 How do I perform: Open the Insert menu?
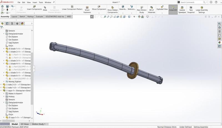pyautogui.click(x=35, y=2)
